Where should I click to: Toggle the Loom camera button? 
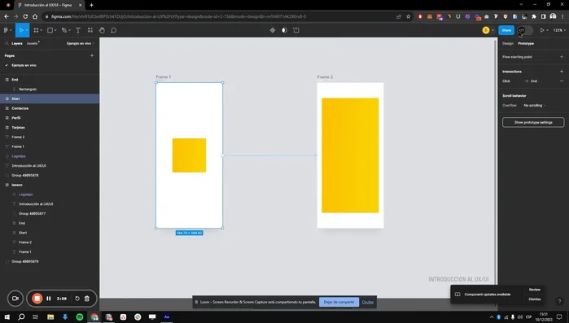point(15,299)
